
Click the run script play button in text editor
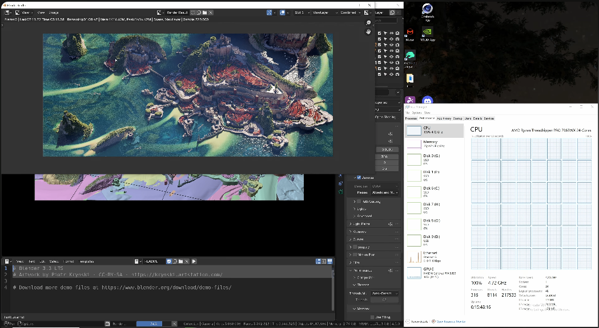194,261
